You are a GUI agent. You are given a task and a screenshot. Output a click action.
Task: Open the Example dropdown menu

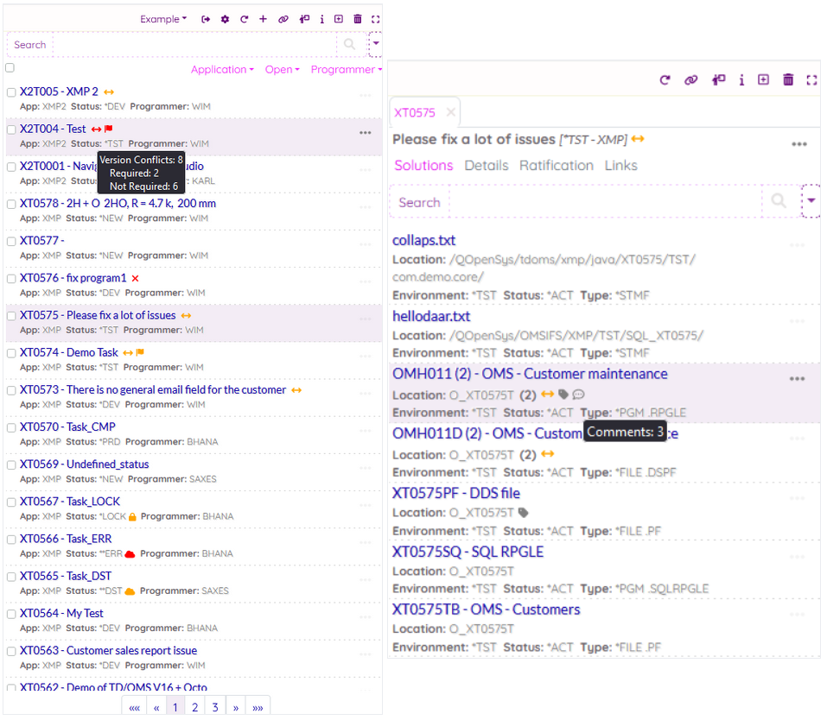pos(163,19)
